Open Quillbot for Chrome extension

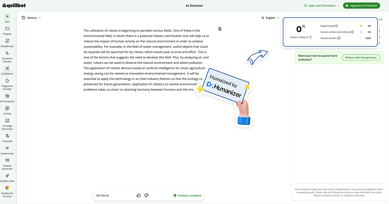click(x=7, y=191)
